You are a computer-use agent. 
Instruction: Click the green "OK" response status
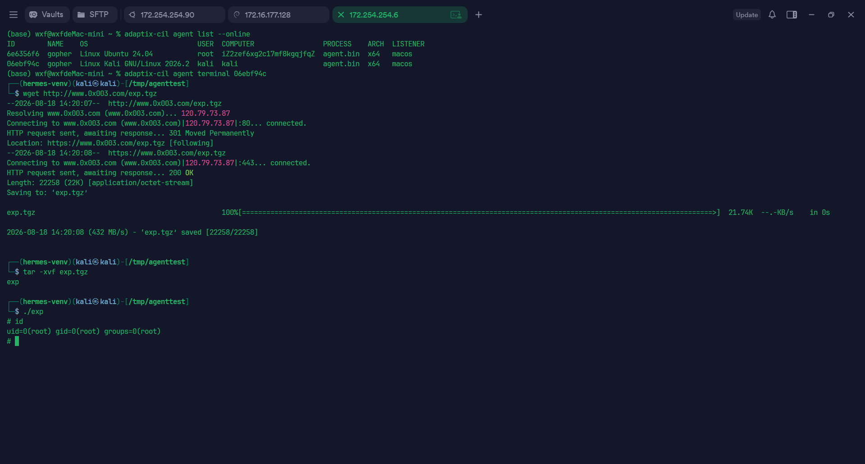coord(189,173)
